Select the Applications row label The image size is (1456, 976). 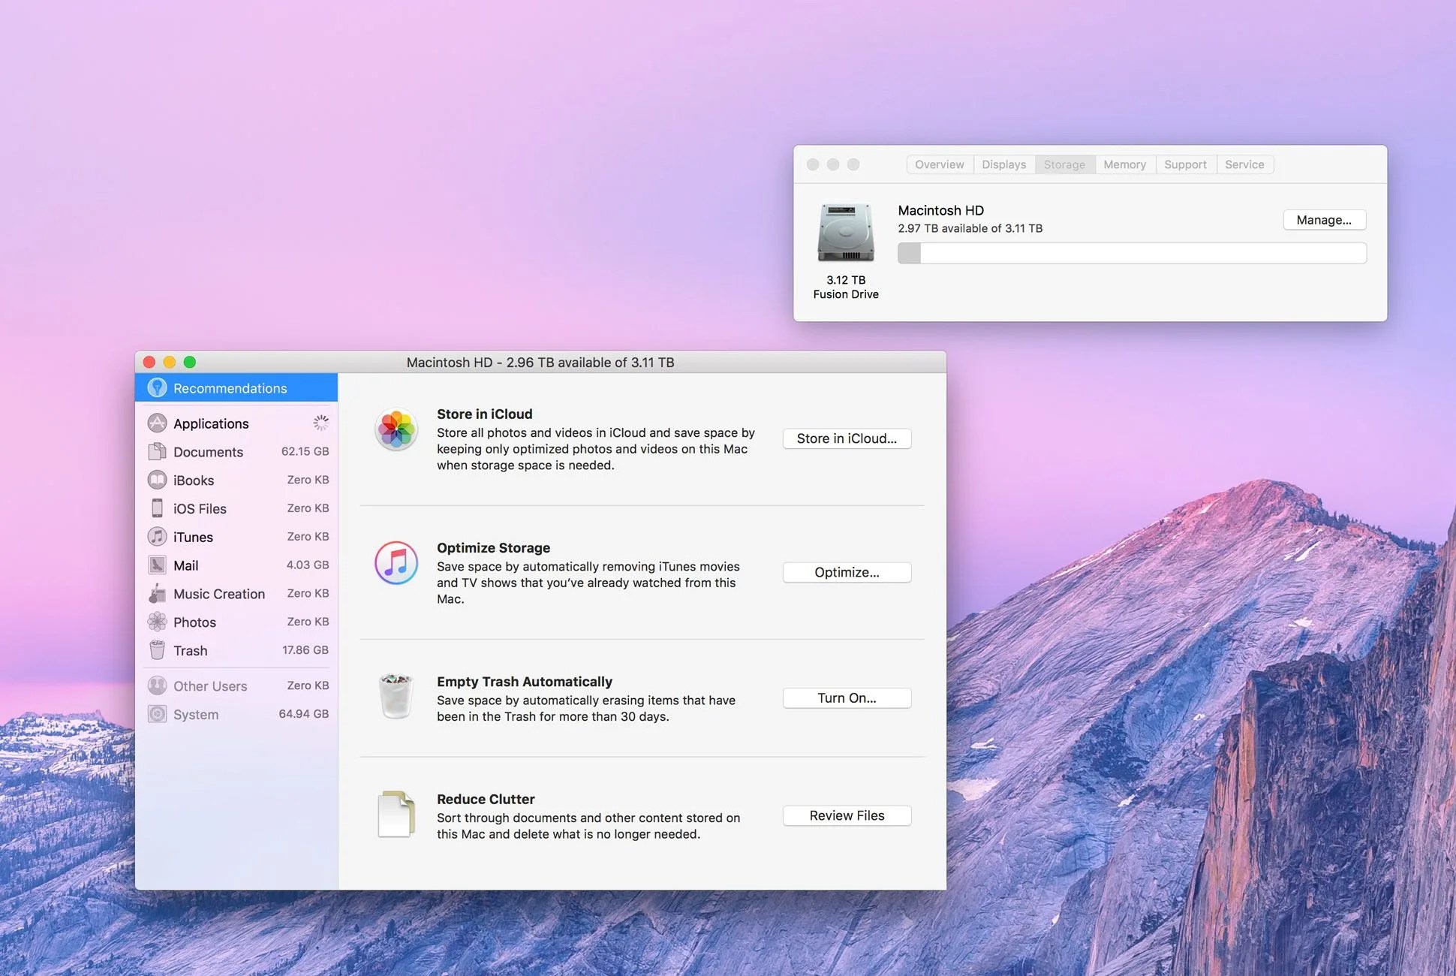pyautogui.click(x=211, y=423)
